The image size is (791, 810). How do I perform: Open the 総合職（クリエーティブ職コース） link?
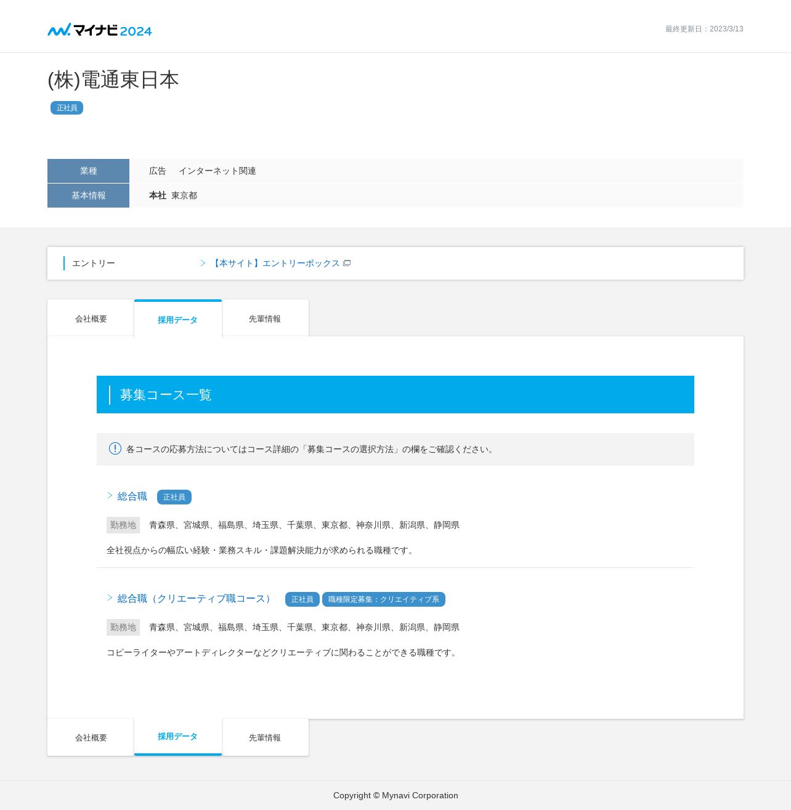click(x=196, y=599)
